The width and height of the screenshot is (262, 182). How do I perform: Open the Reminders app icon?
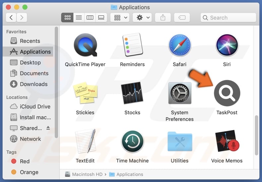pos(132,45)
